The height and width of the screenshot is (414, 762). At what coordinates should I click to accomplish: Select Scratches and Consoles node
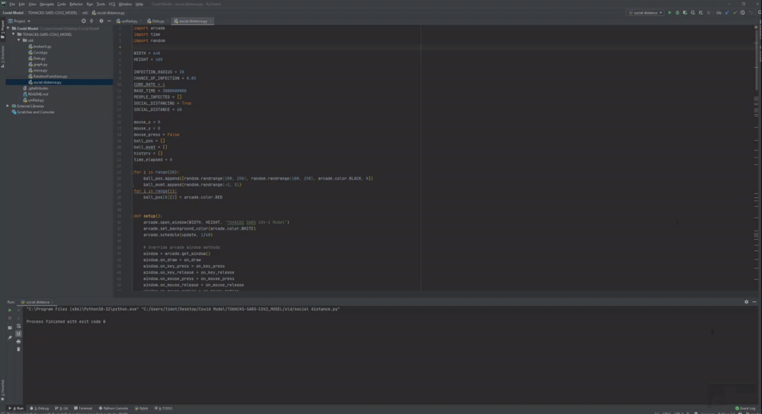coord(33,112)
